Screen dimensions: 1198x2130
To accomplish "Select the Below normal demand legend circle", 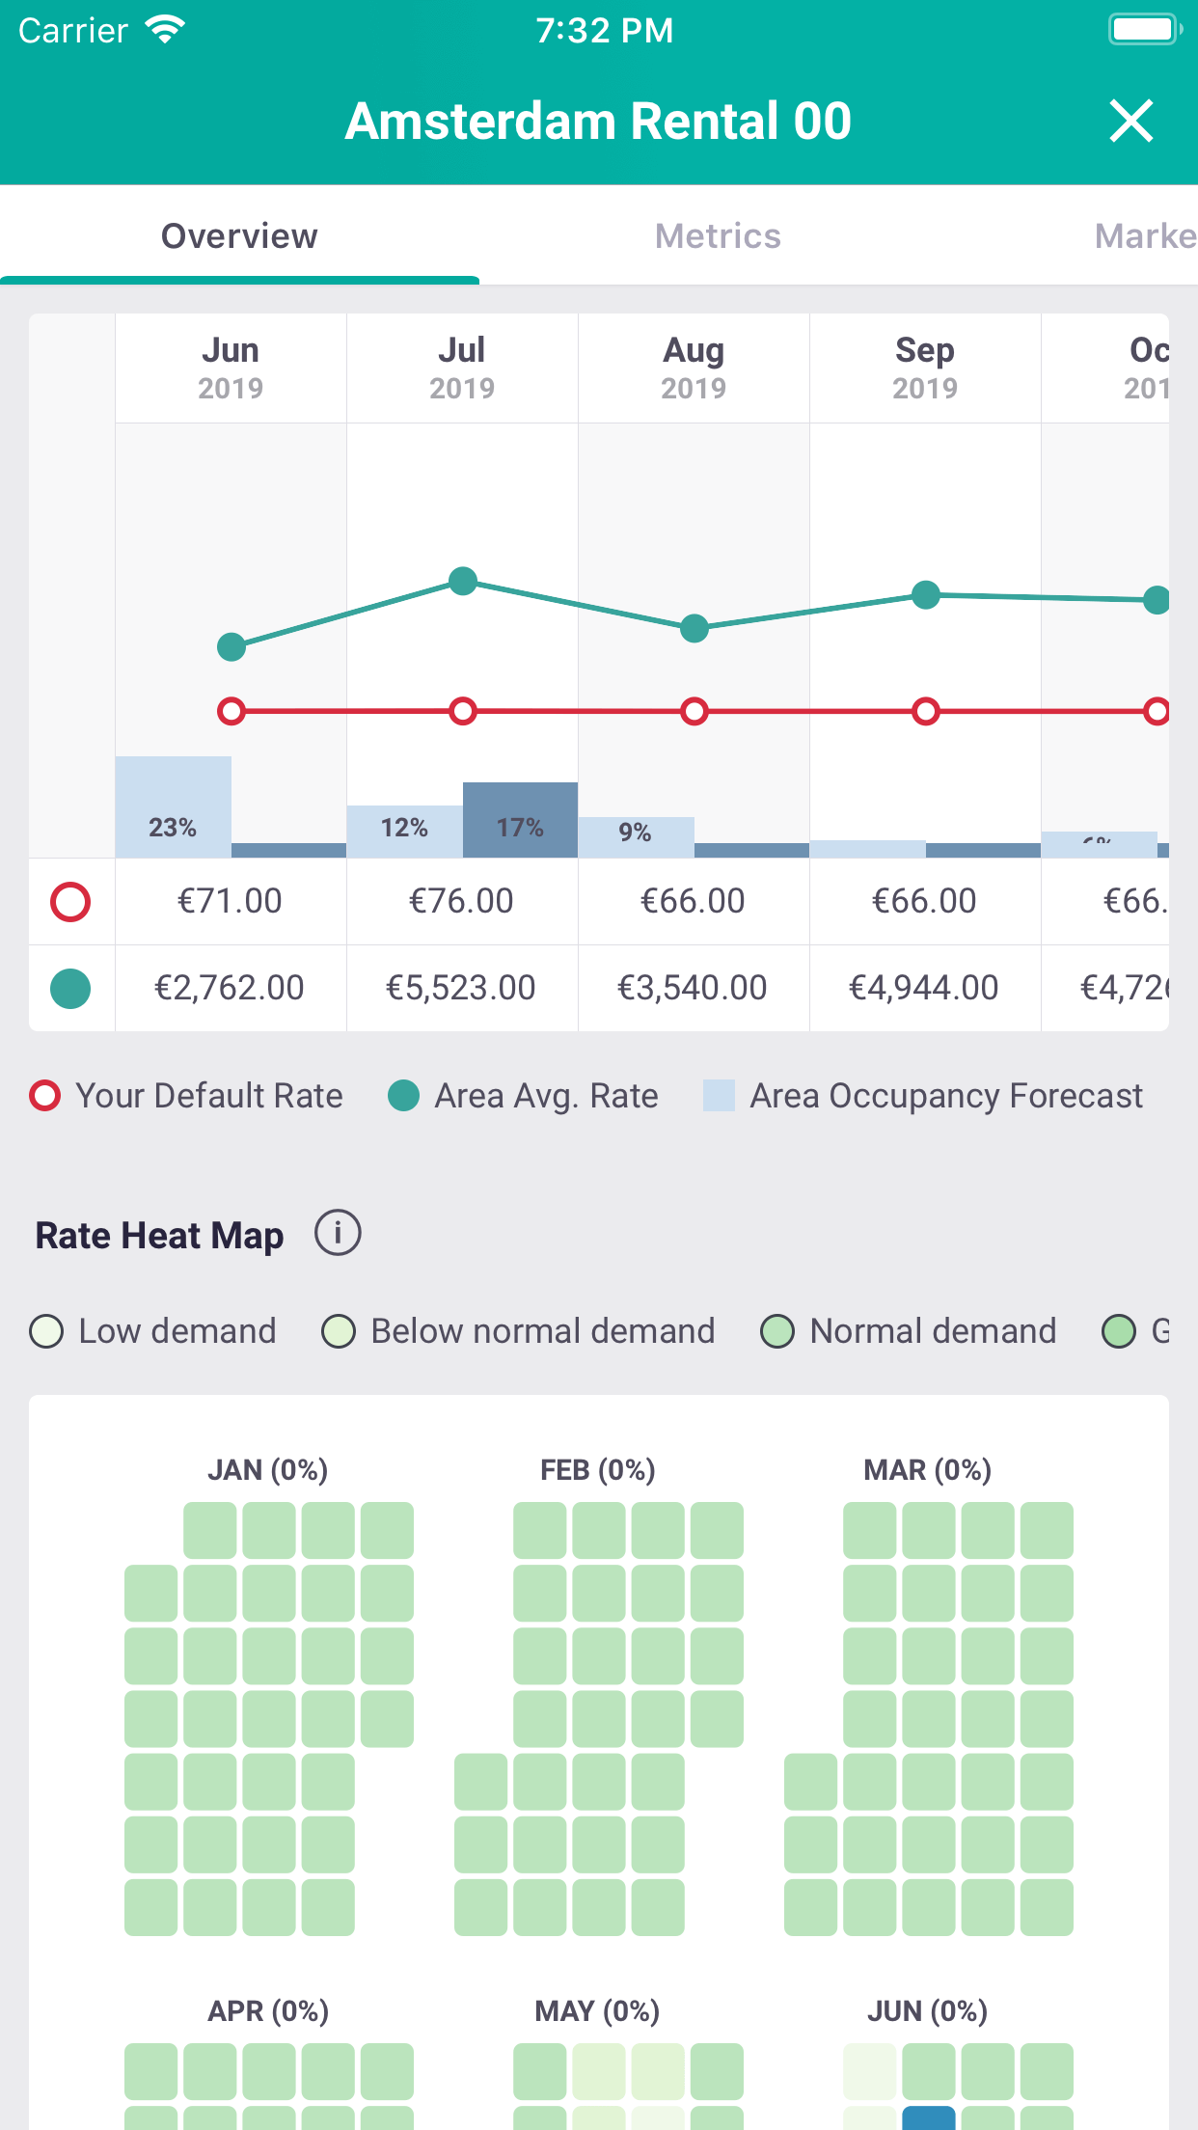I will coord(339,1331).
